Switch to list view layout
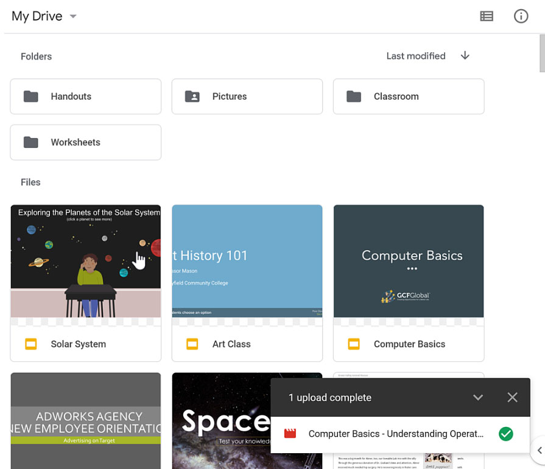This screenshot has width=545, height=469. [x=486, y=16]
